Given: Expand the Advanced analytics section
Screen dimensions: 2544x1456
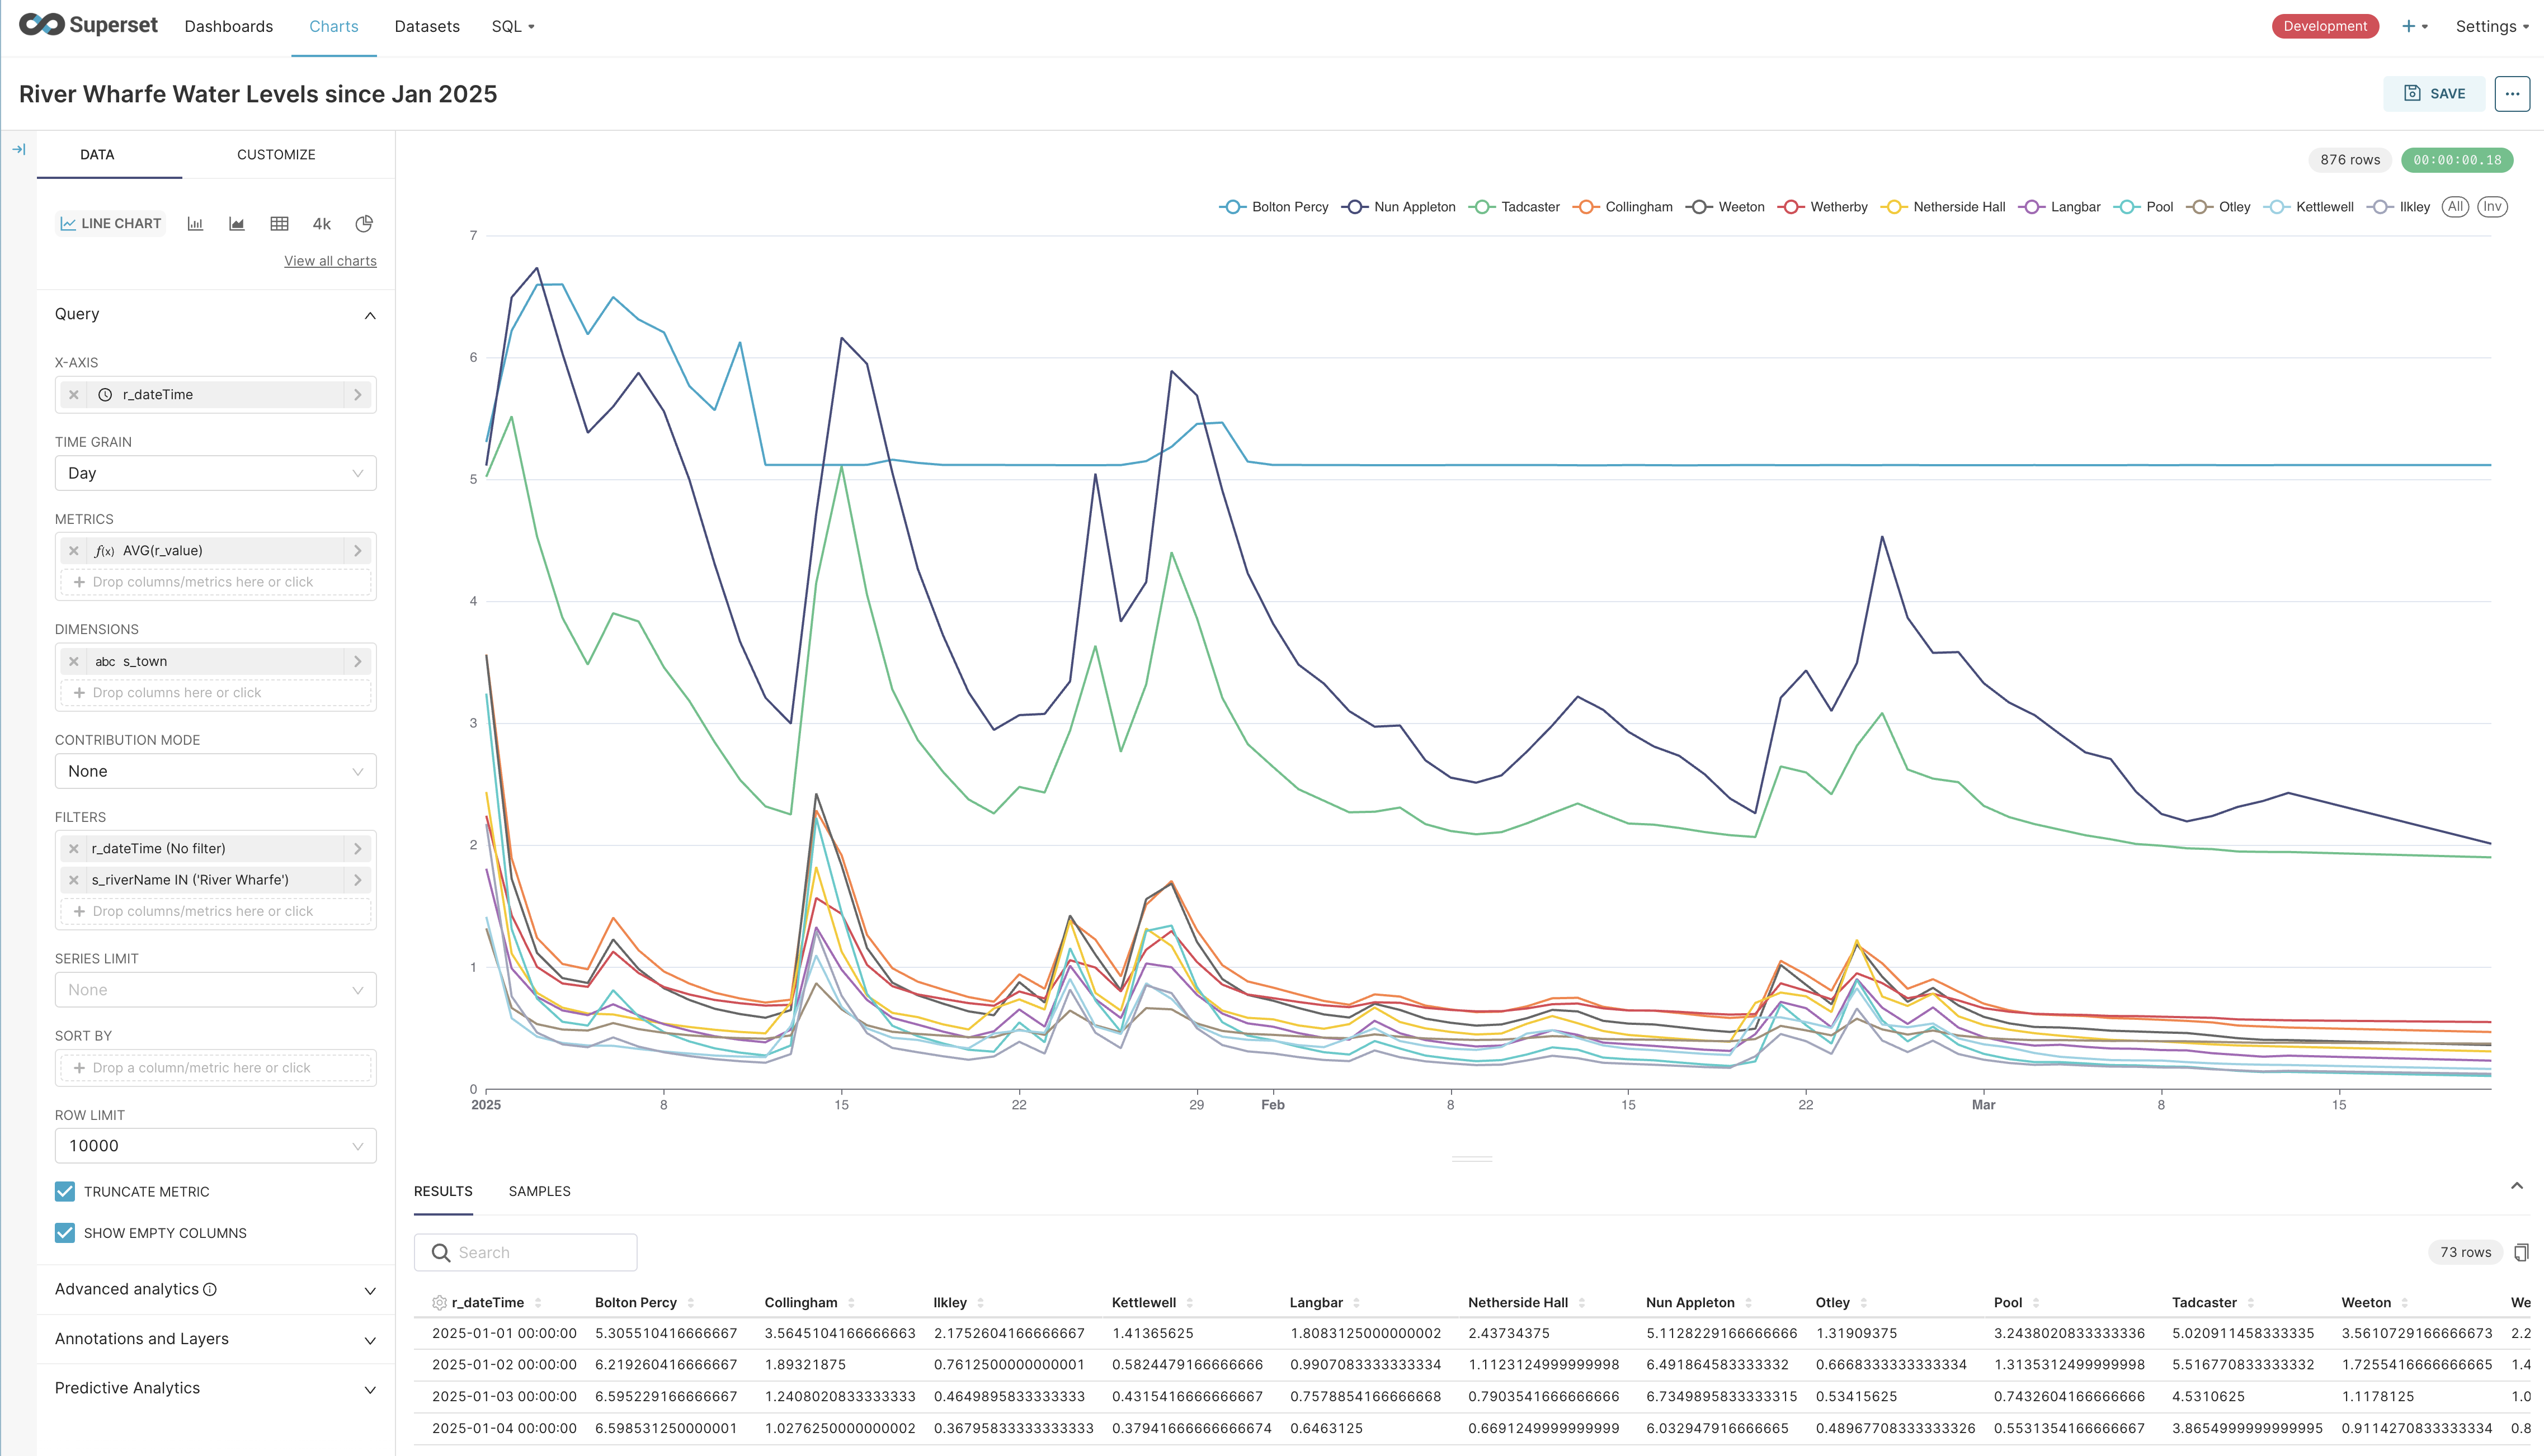Looking at the screenshot, I should click(x=370, y=1291).
